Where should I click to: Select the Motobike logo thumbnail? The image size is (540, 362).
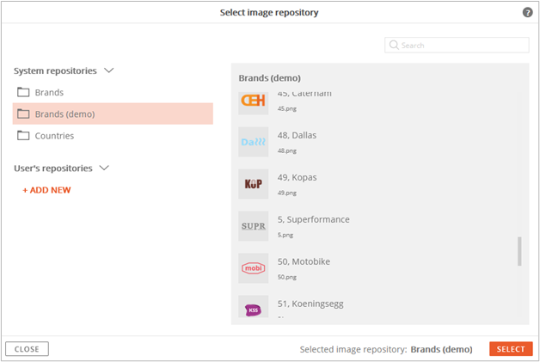(x=253, y=268)
